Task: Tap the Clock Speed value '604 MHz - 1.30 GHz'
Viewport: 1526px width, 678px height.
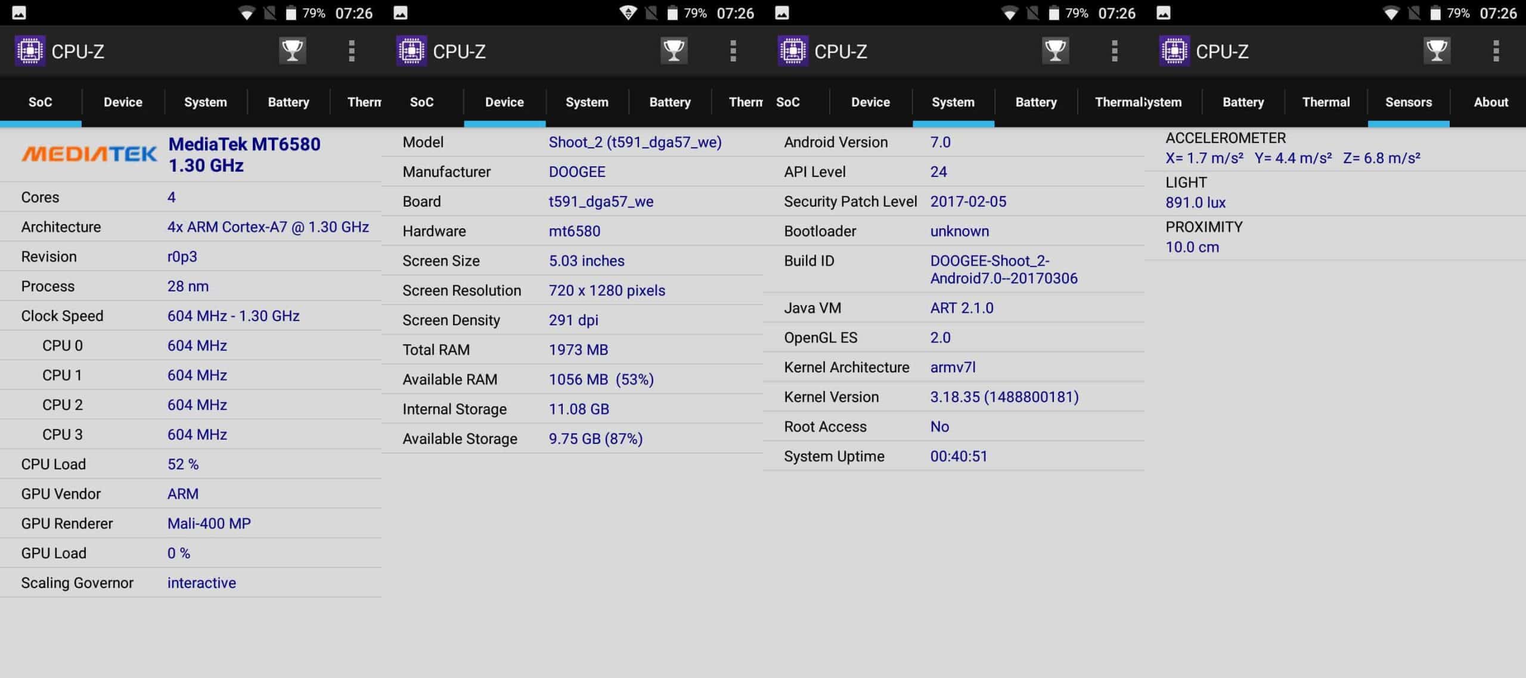Action: 233,316
